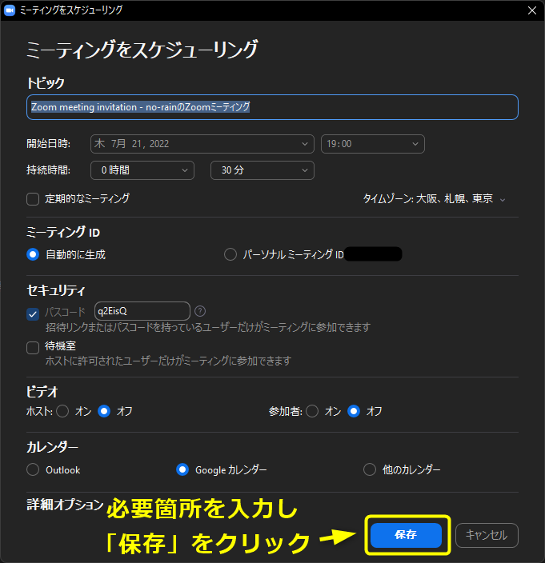
Task: Choose Google カレンダー option
Action: pos(182,469)
